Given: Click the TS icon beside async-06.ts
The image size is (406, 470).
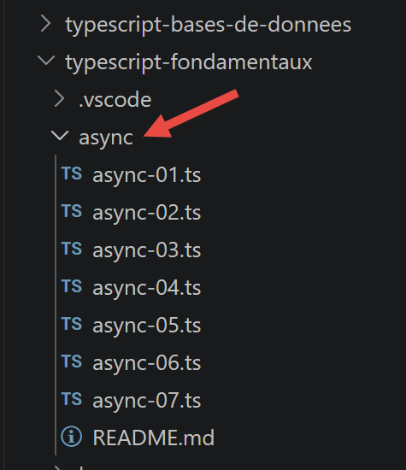Looking at the screenshot, I should [x=72, y=361].
